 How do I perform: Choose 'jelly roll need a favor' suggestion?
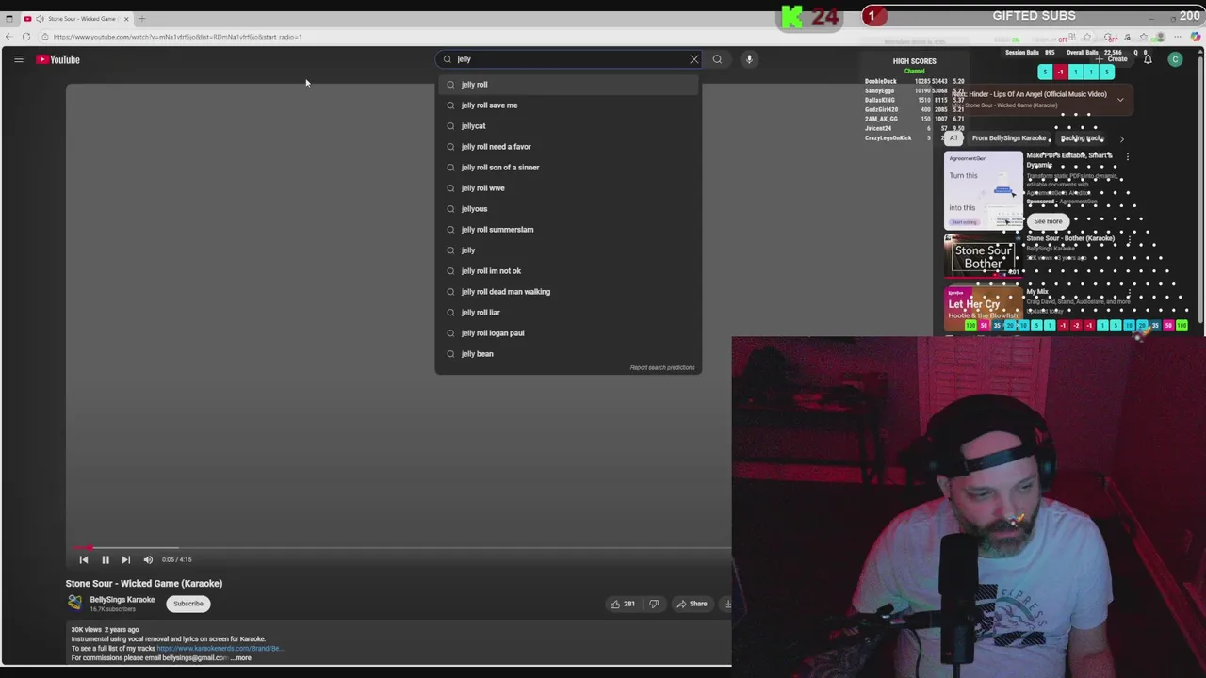567,147
